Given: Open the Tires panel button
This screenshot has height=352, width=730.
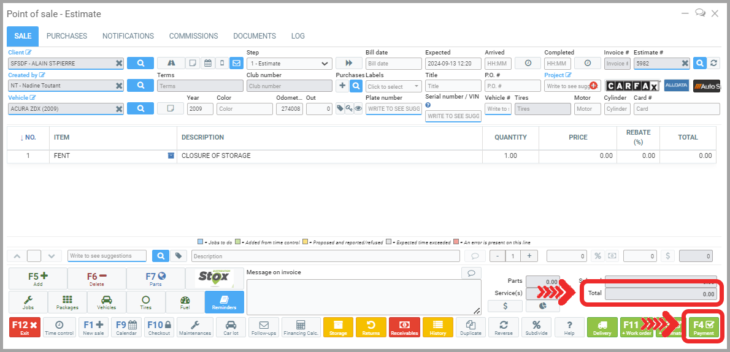Looking at the screenshot, I should [146, 302].
